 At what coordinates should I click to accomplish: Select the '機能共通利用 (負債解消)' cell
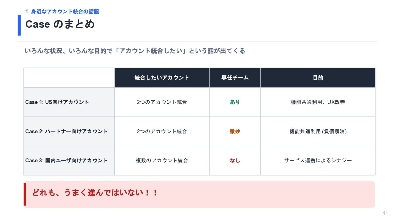pos(318,131)
